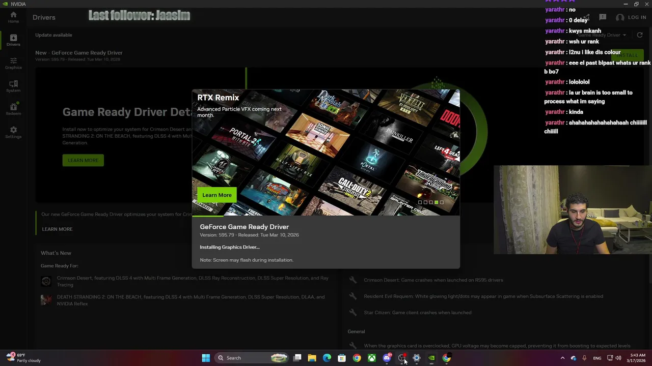The image size is (652, 366).
Task: Click 'New - GeForce Game Ready Driver' heading
Action: pyautogui.click(x=79, y=53)
